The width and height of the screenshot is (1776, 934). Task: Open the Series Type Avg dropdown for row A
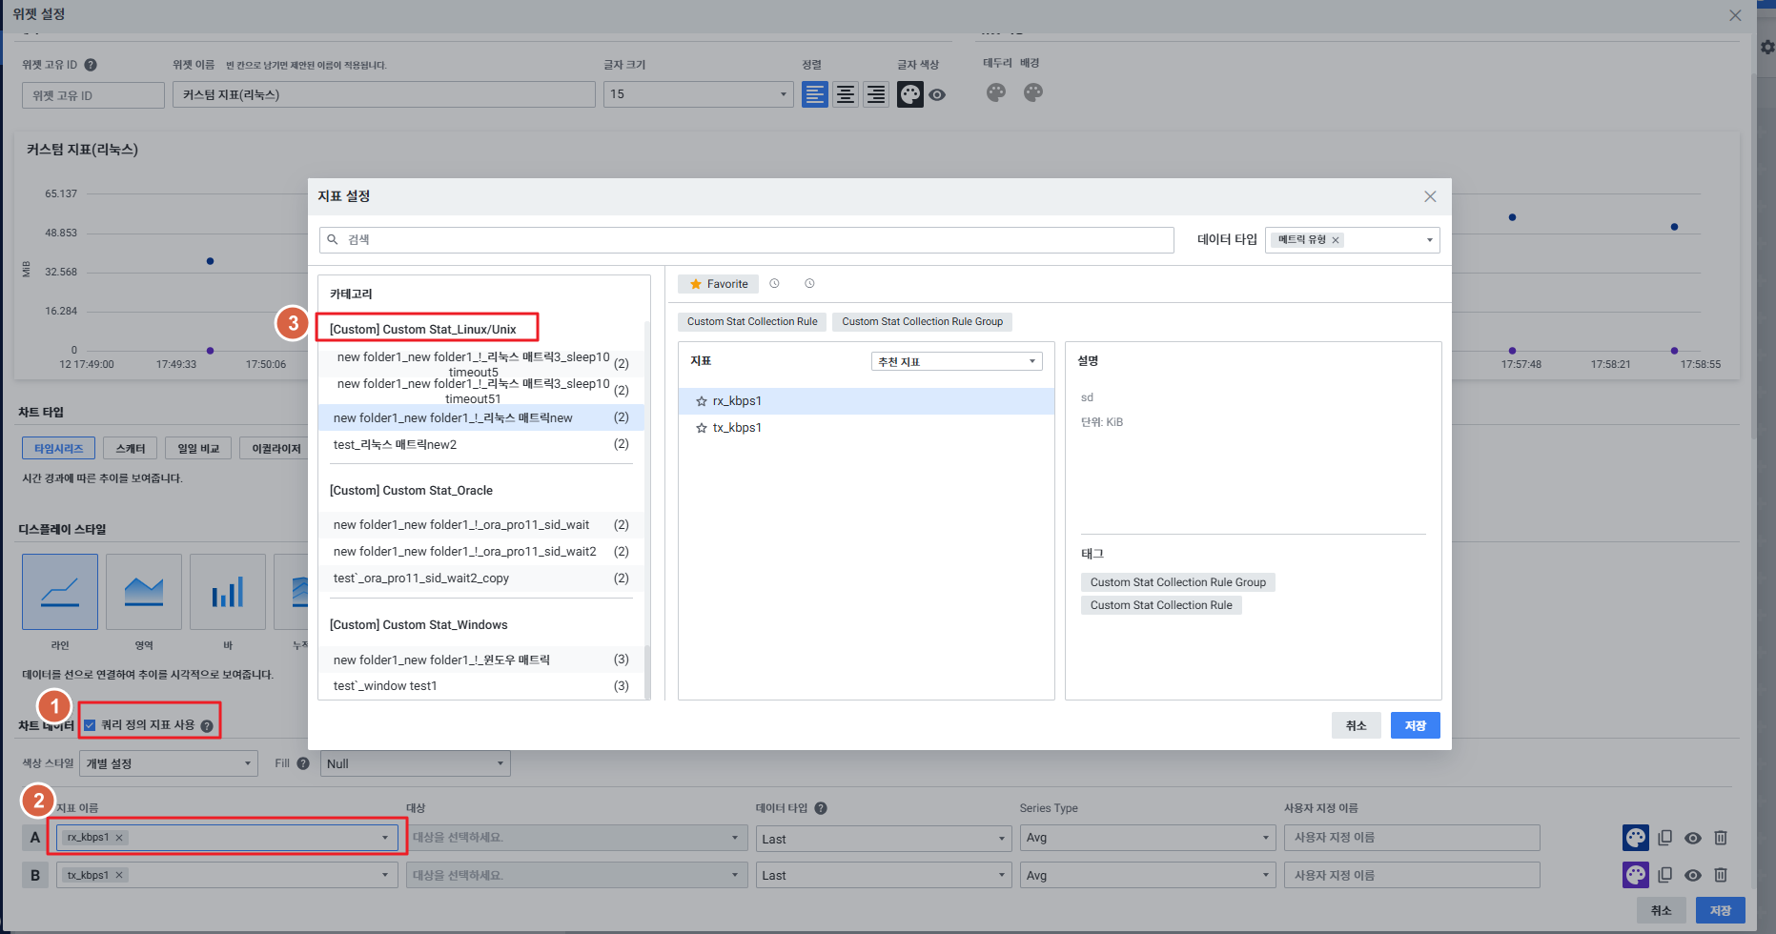tap(1148, 838)
